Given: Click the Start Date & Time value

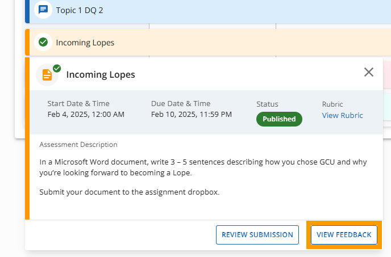Looking at the screenshot, I should (86, 114).
